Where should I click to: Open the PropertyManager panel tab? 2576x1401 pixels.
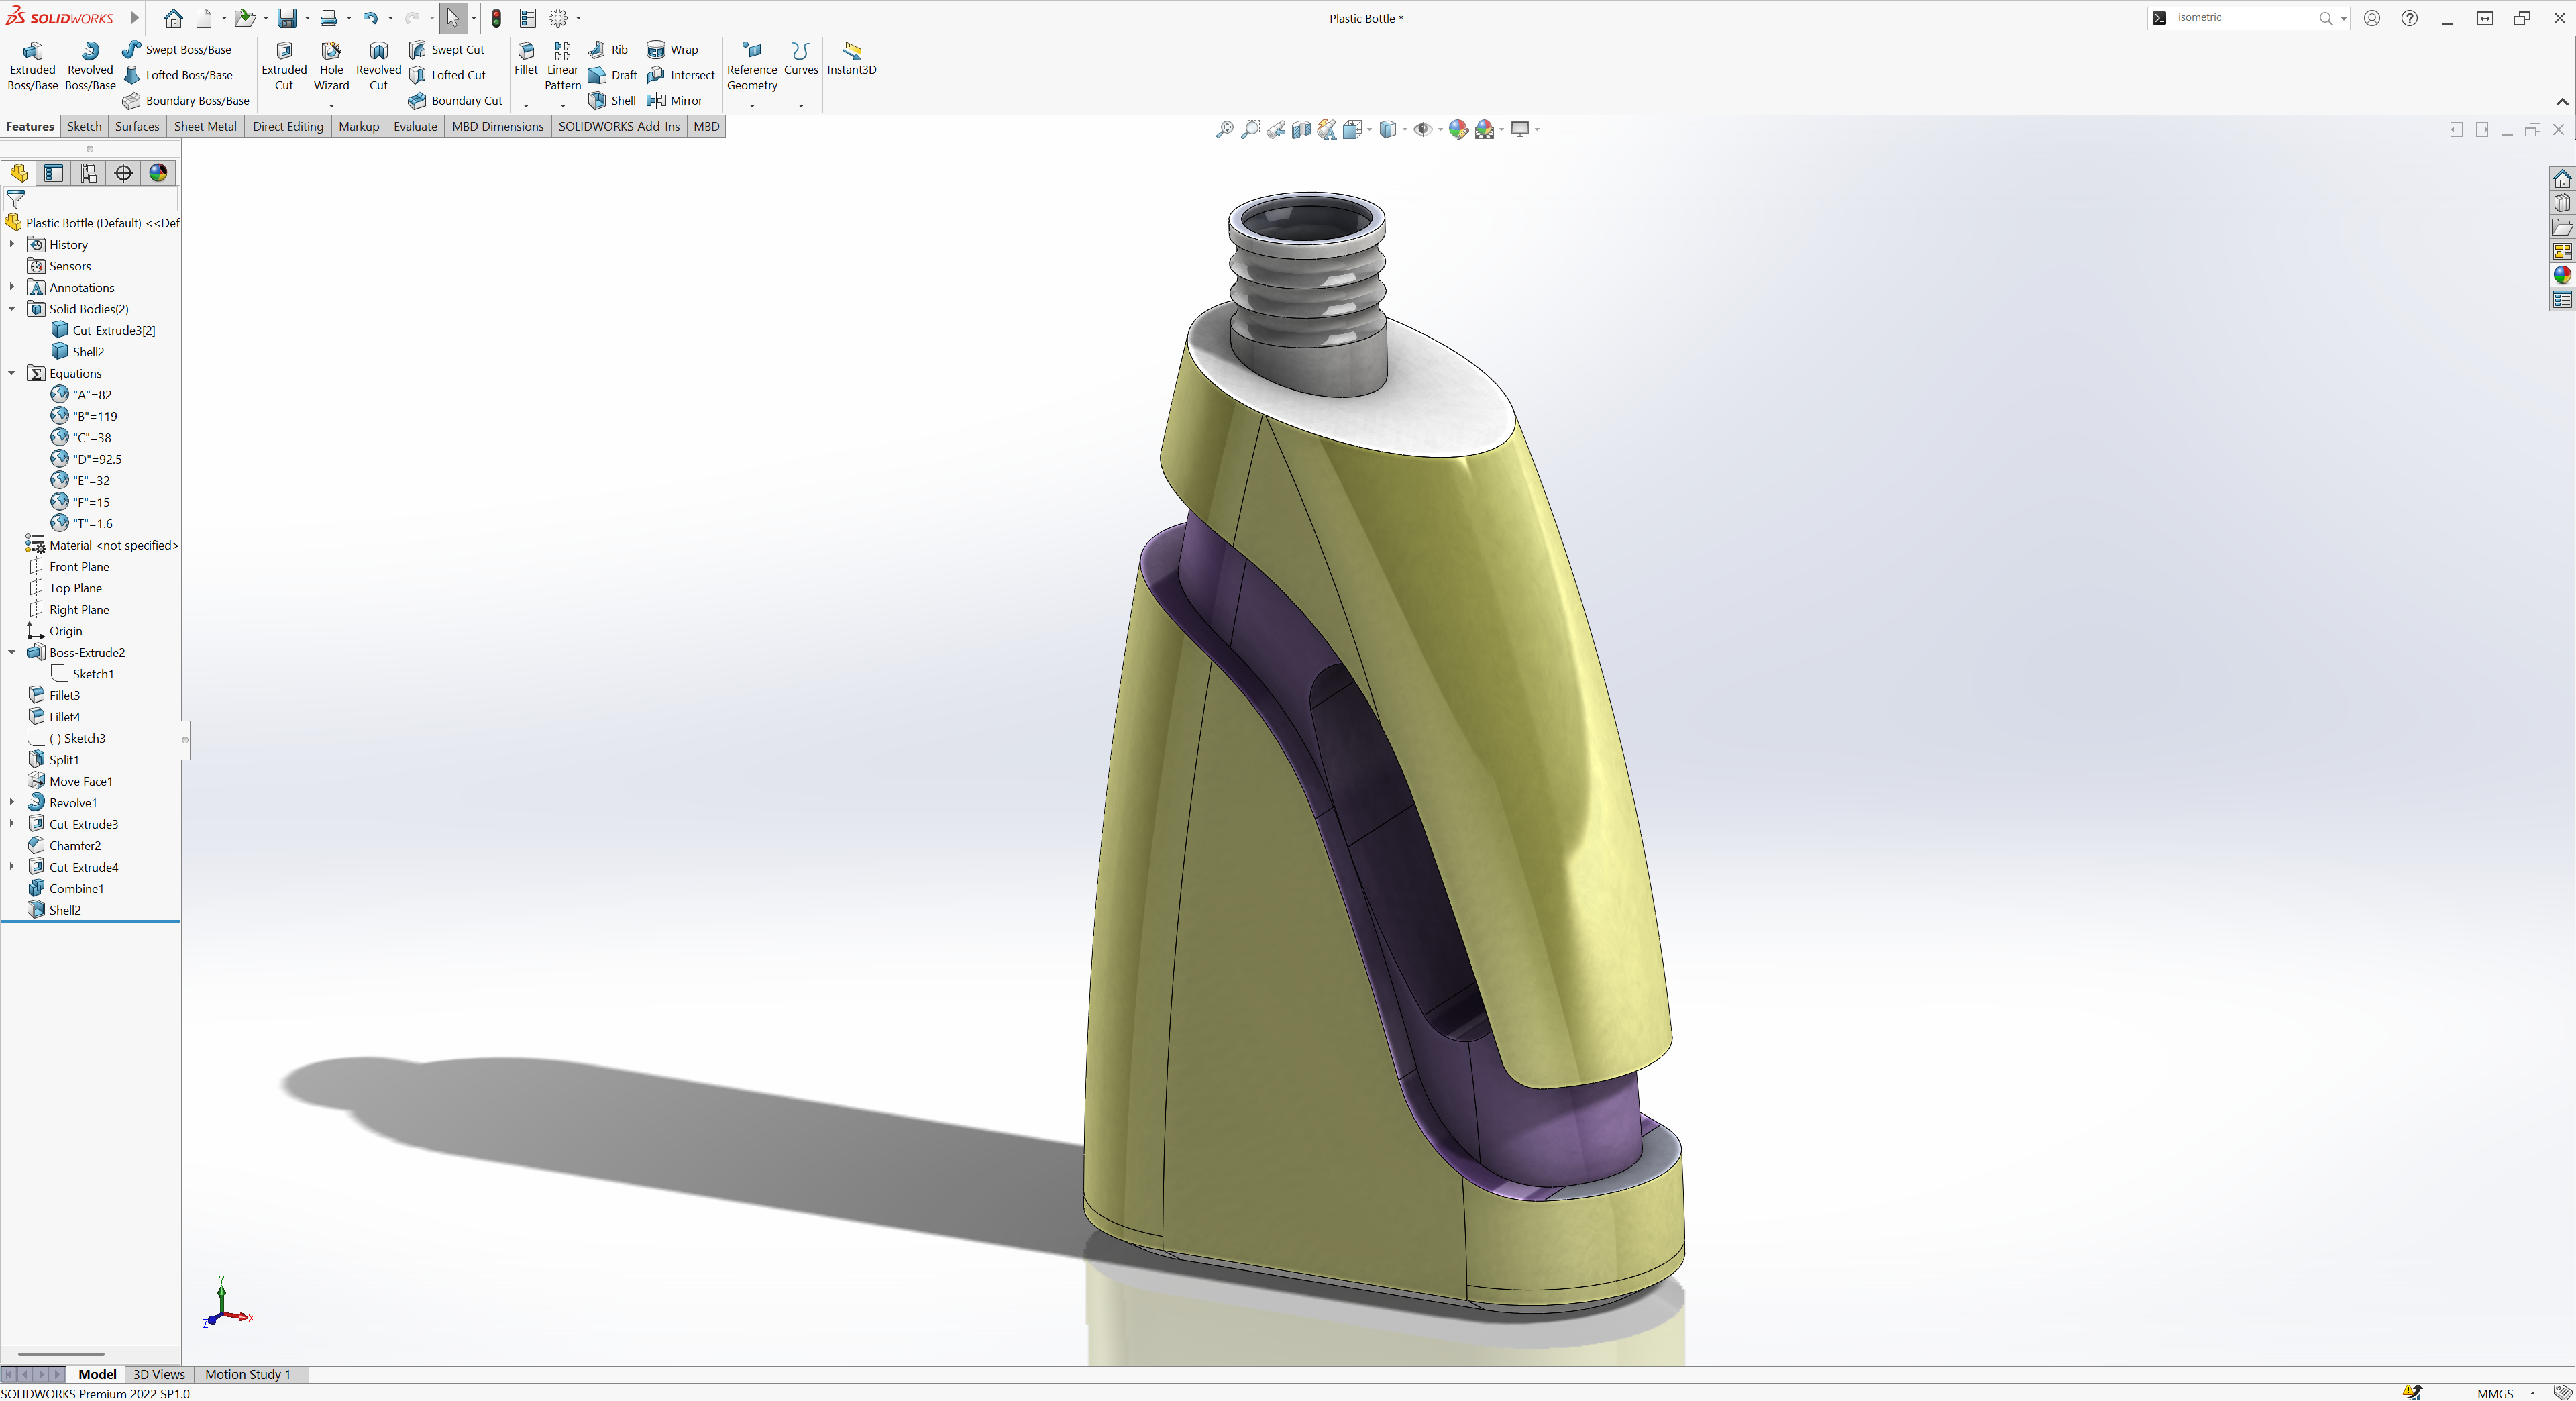coord(54,173)
